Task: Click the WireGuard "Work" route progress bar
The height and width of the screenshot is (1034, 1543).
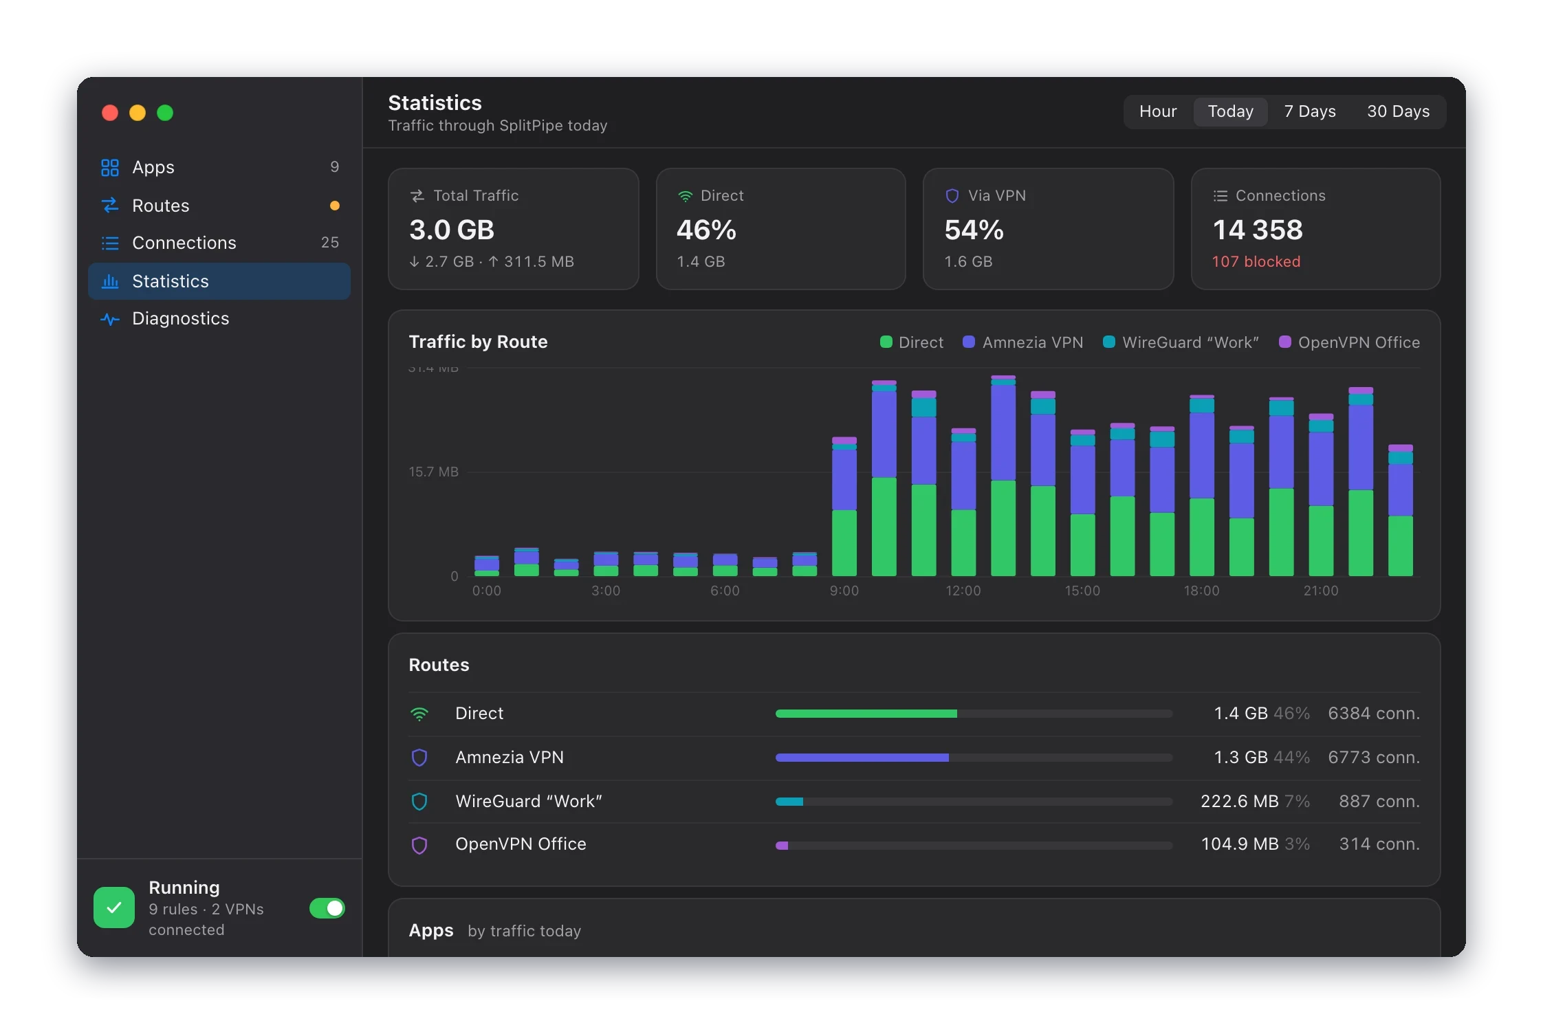Action: [x=974, y=802]
